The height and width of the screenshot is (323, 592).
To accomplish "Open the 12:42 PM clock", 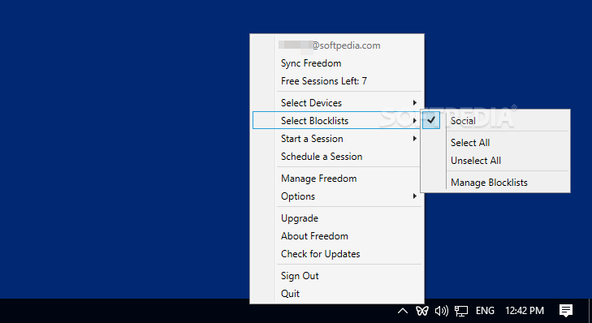I will [525, 311].
